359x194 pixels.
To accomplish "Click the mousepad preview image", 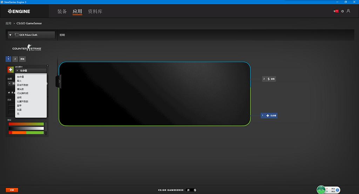I will click(x=155, y=94).
